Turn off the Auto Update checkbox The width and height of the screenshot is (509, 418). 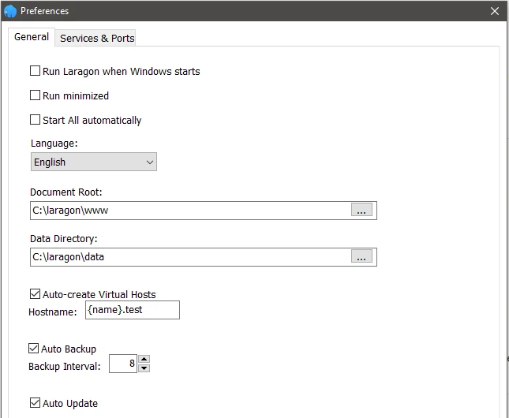click(x=35, y=403)
